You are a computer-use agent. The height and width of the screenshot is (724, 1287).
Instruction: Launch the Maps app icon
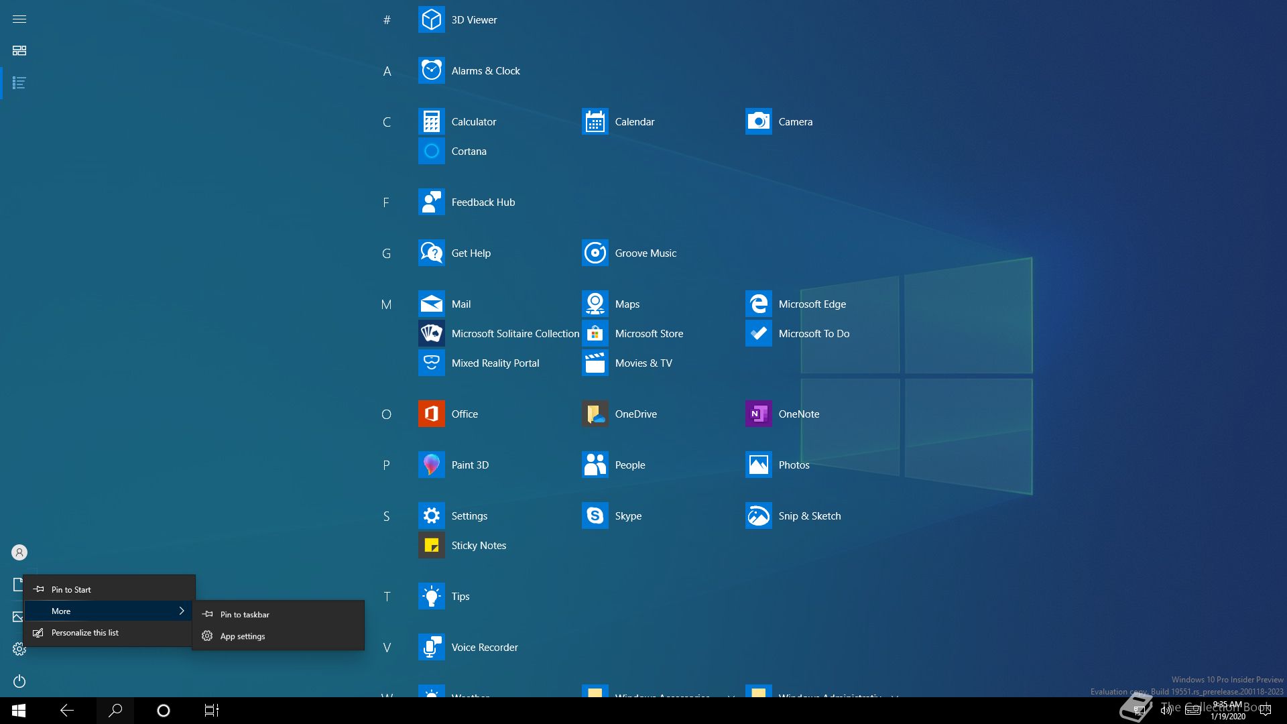[595, 304]
